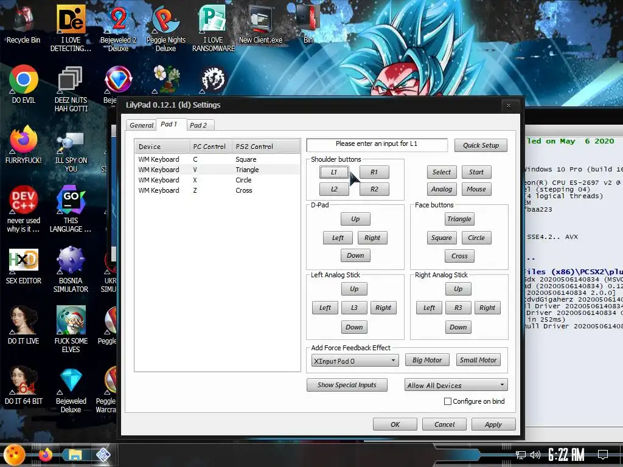This screenshot has width=623, height=467.
Task: Open the notification center icon
Action: (x=603, y=455)
